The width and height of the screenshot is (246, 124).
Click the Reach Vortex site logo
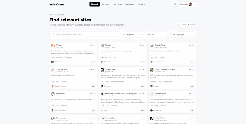coord(53,118)
